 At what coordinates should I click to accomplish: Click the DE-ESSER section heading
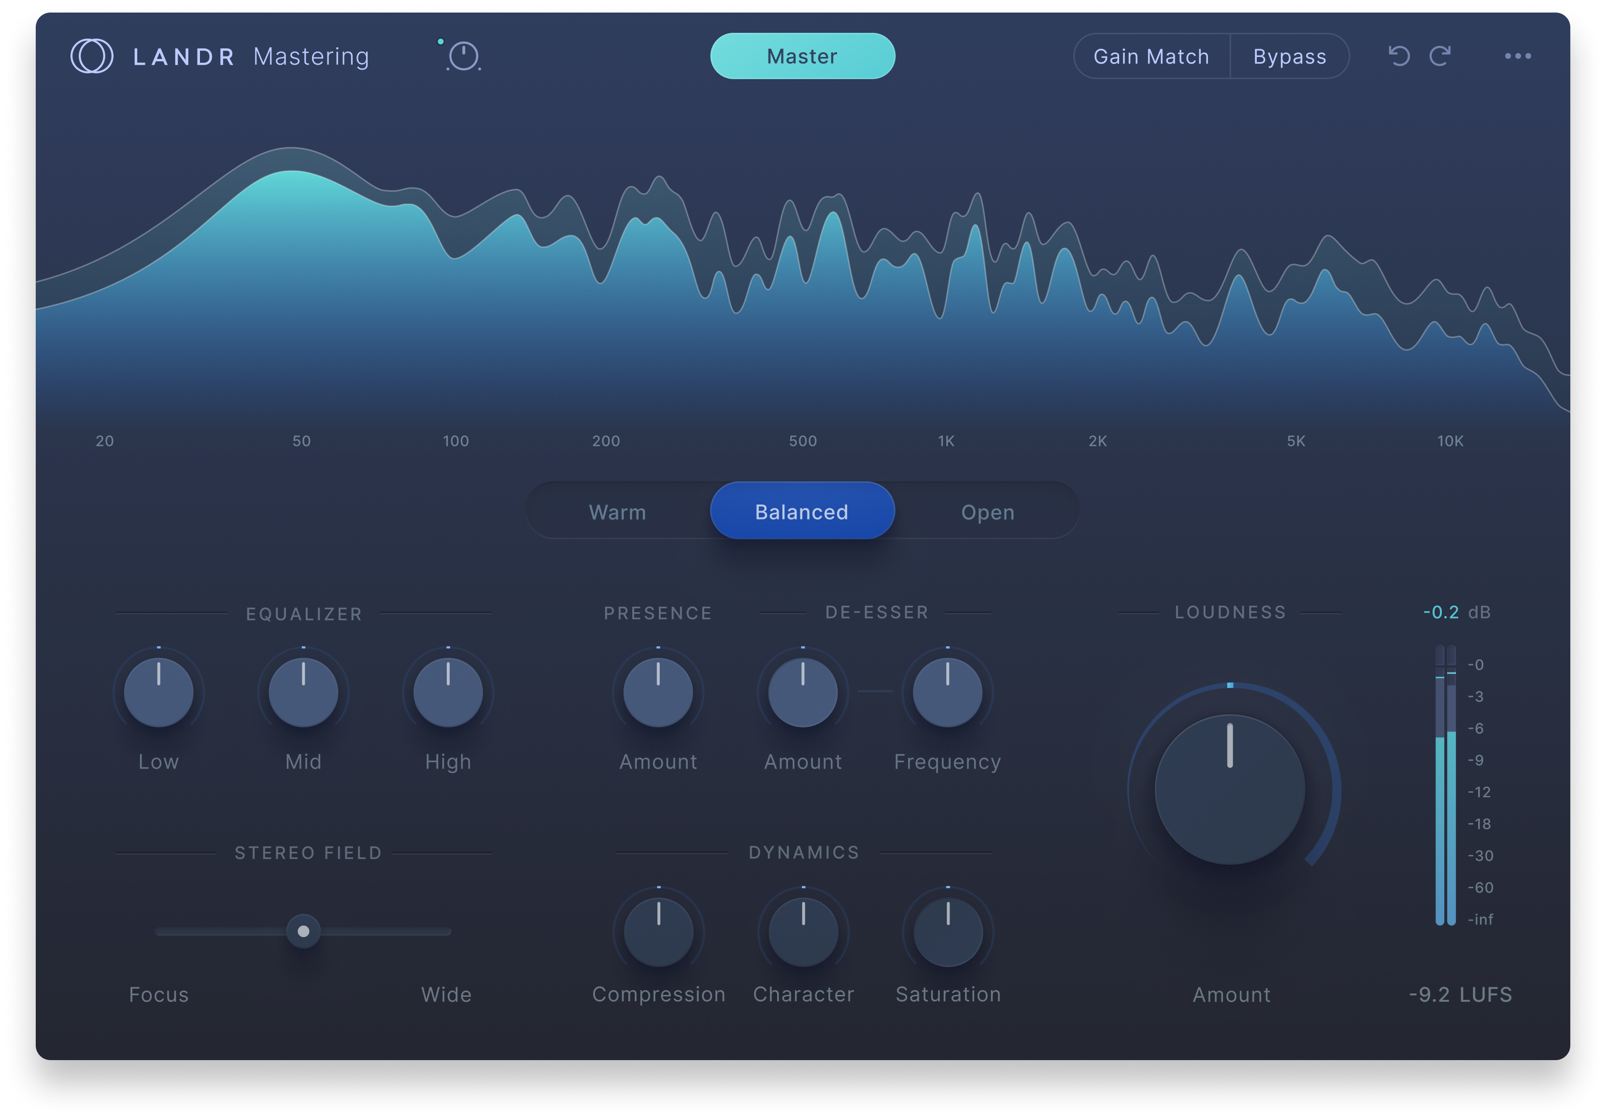[877, 612]
